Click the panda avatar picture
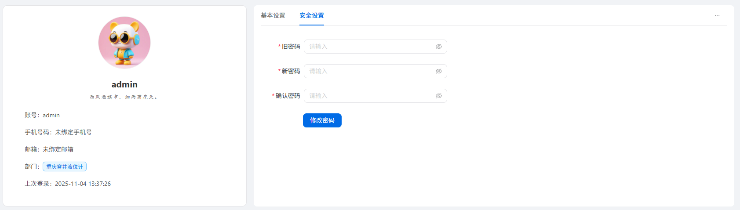740x210 pixels. coord(124,43)
